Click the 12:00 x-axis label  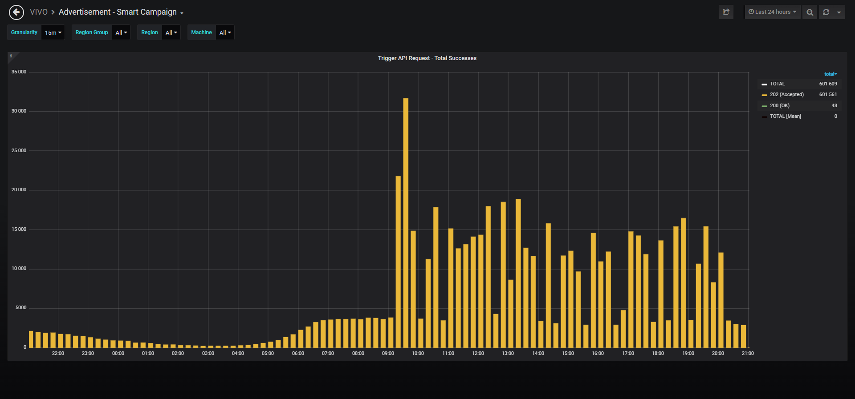478,353
